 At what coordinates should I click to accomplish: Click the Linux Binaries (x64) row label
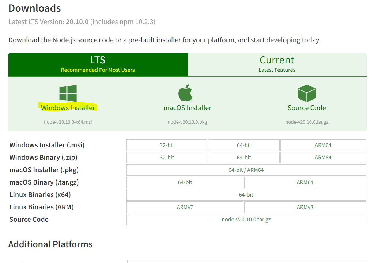(40, 195)
